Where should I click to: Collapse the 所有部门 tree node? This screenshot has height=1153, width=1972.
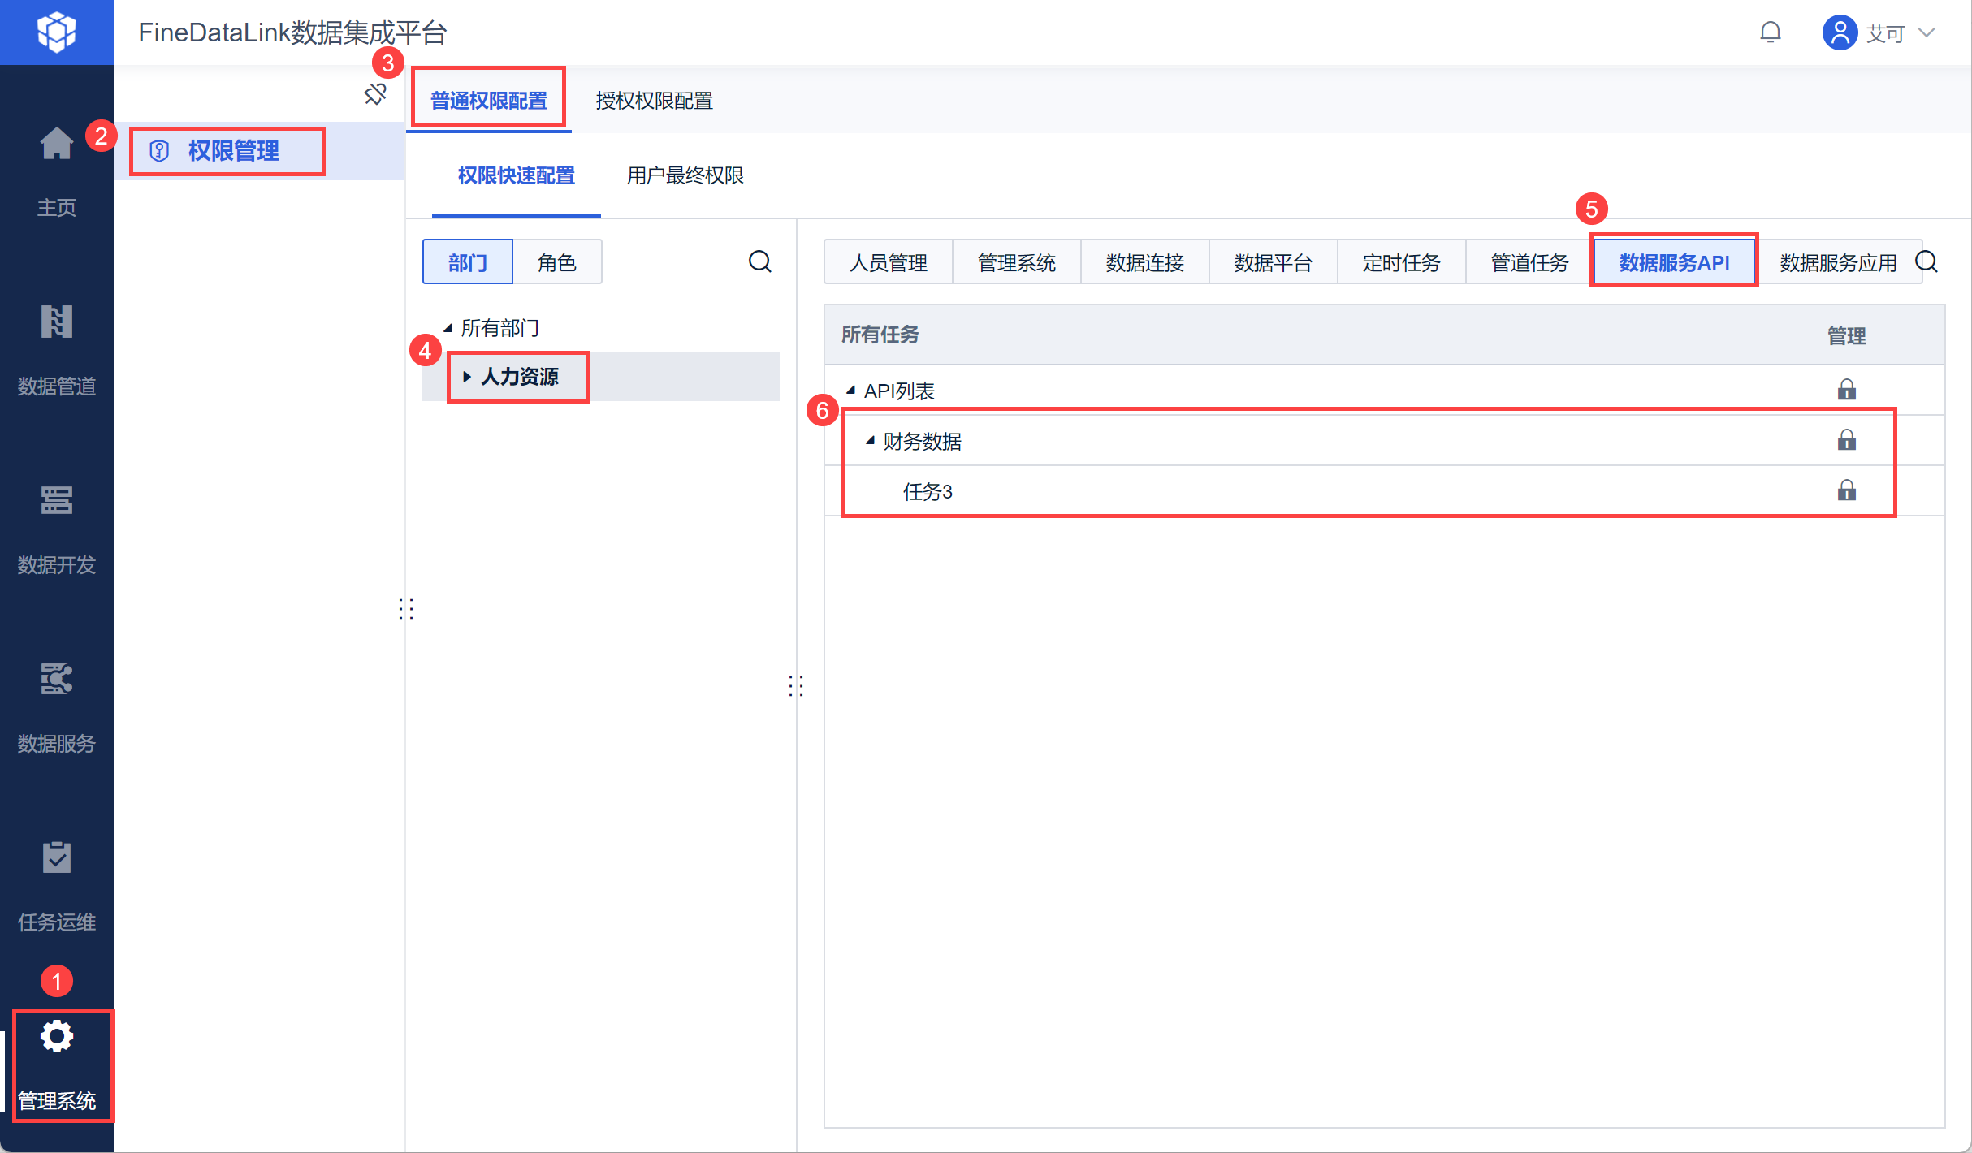click(448, 328)
